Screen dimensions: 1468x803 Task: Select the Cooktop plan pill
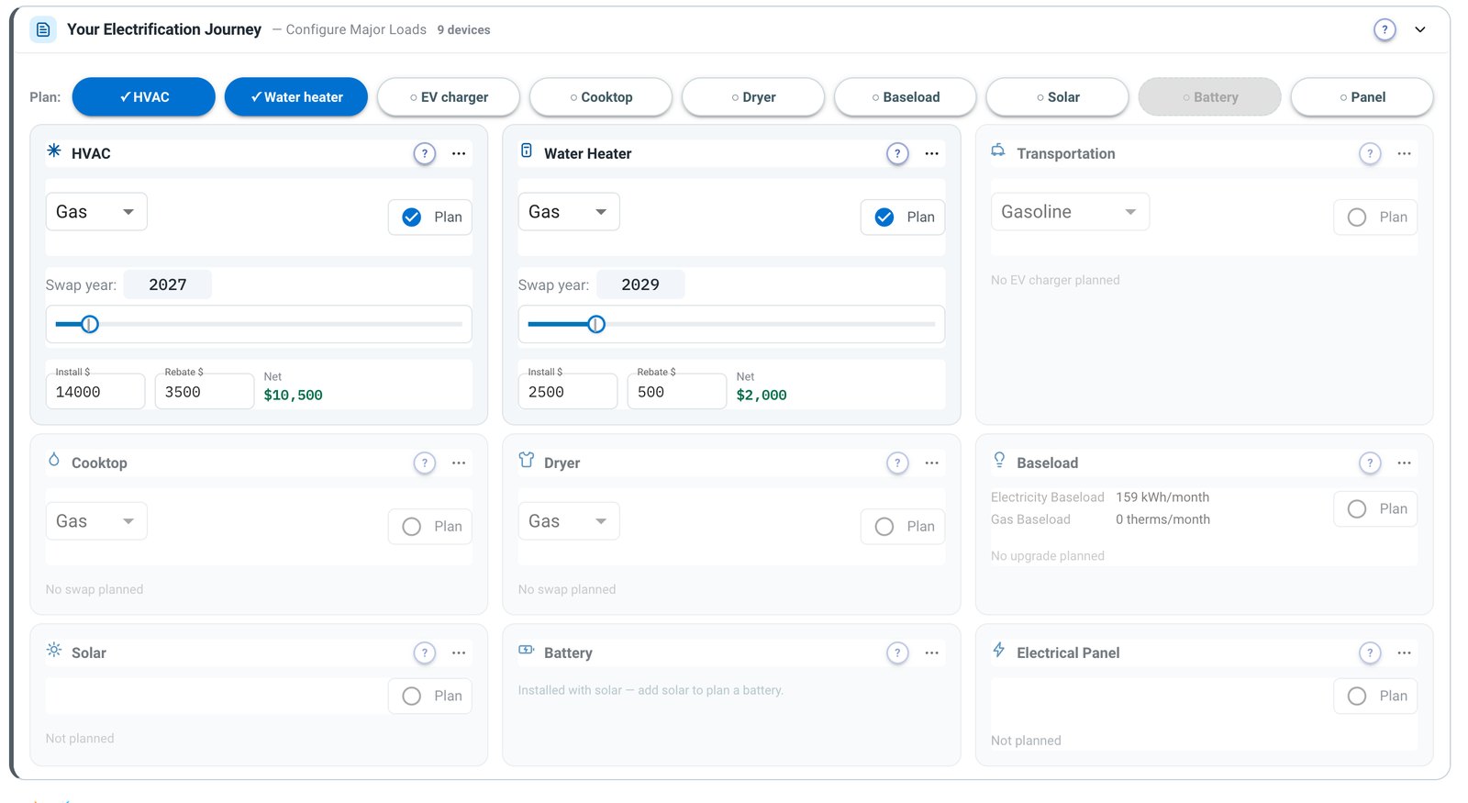pos(601,96)
